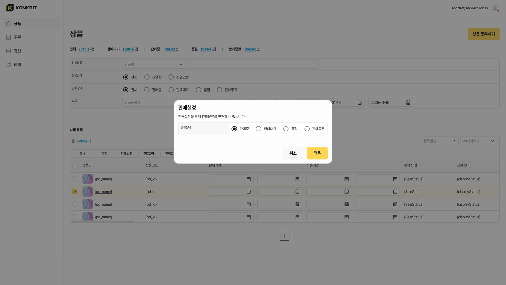Image resolution: width=506 pixels, height=285 pixels.
Task: Open the second row {pd_name} link
Action: [103, 192]
